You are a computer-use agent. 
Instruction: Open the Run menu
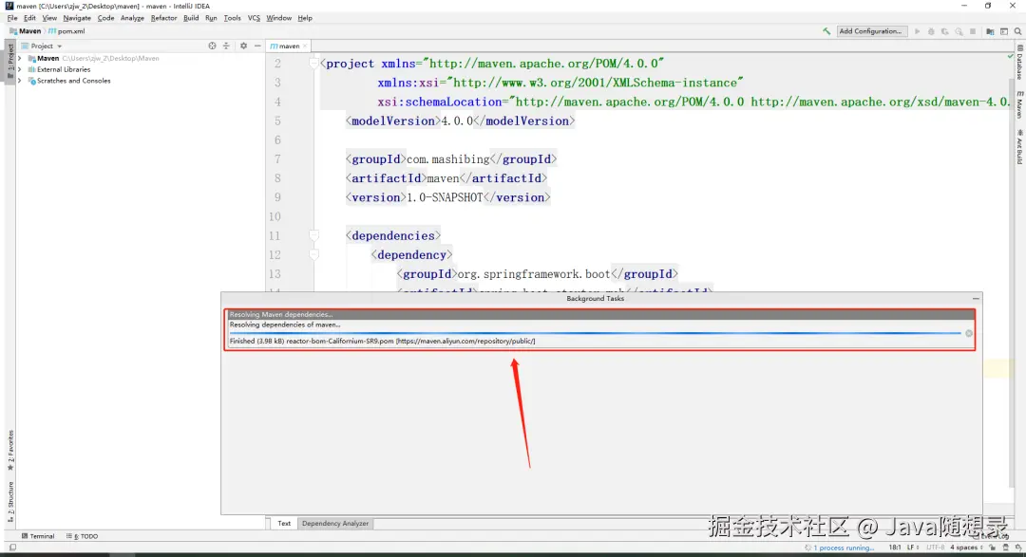pyautogui.click(x=211, y=18)
